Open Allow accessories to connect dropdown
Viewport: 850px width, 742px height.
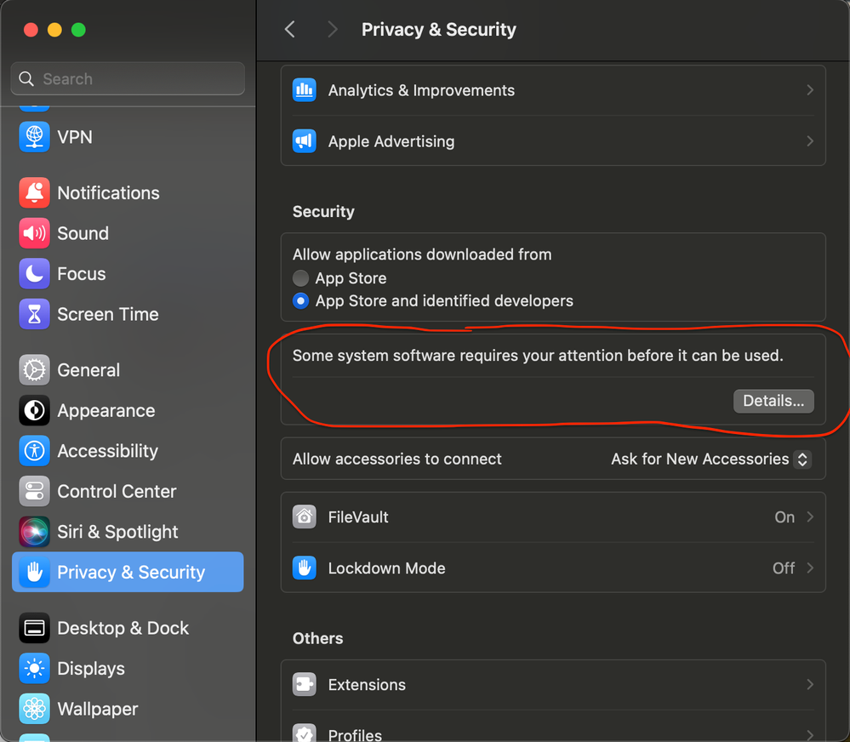(710, 459)
